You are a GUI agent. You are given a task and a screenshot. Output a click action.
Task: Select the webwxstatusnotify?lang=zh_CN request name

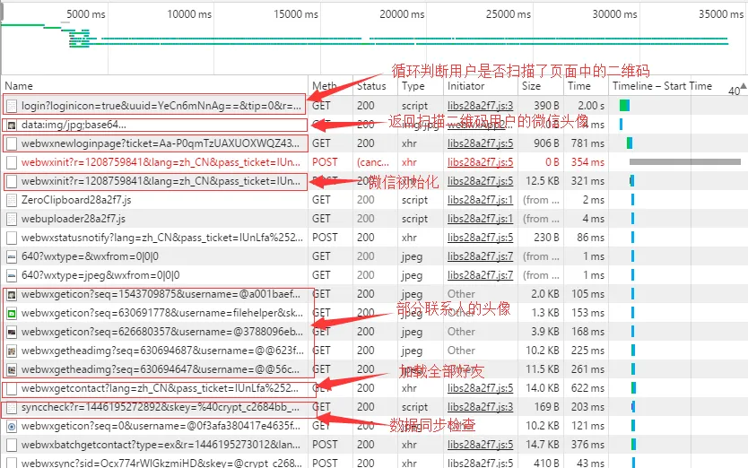click(x=162, y=238)
